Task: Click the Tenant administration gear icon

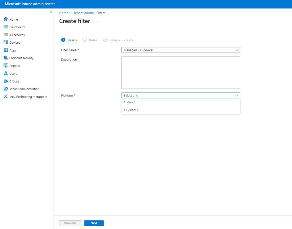Action: [x=6, y=89]
